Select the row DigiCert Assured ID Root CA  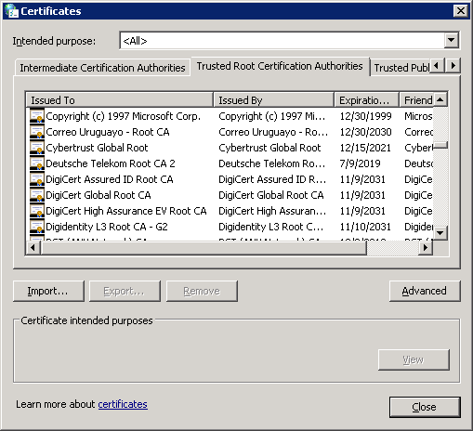230,179
